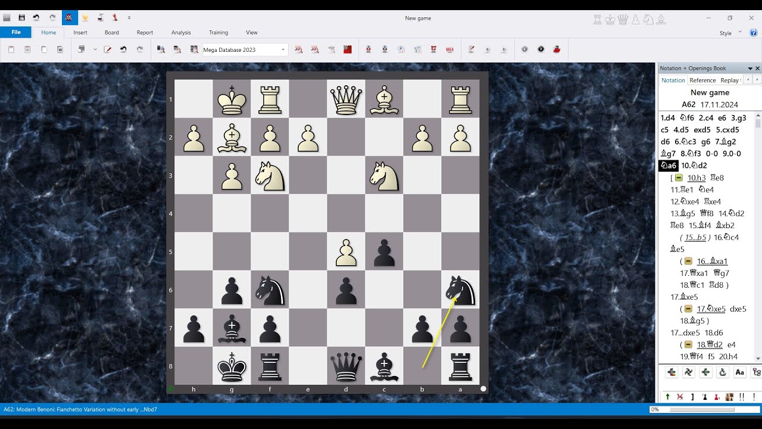This screenshot has width=762, height=429.
Task: Open the Mega Database 2023 dropdown
Action: point(283,50)
